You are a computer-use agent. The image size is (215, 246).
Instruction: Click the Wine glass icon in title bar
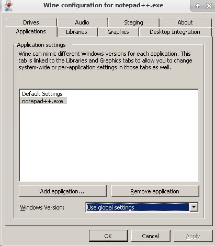click(x=8, y=6)
